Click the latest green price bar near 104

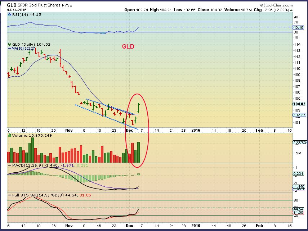coord(139,108)
